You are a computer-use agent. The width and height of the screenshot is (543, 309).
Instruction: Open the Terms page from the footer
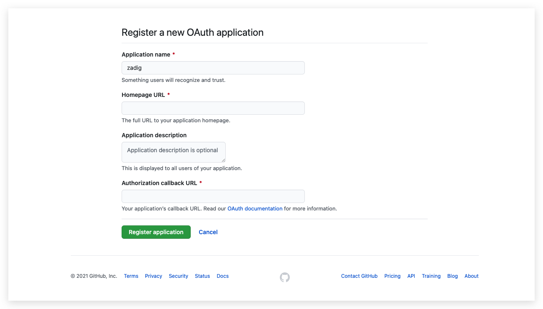131,276
